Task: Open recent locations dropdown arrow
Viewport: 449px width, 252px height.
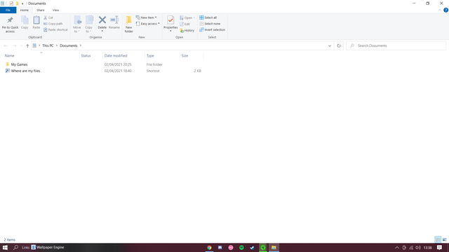Action: [21, 45]
